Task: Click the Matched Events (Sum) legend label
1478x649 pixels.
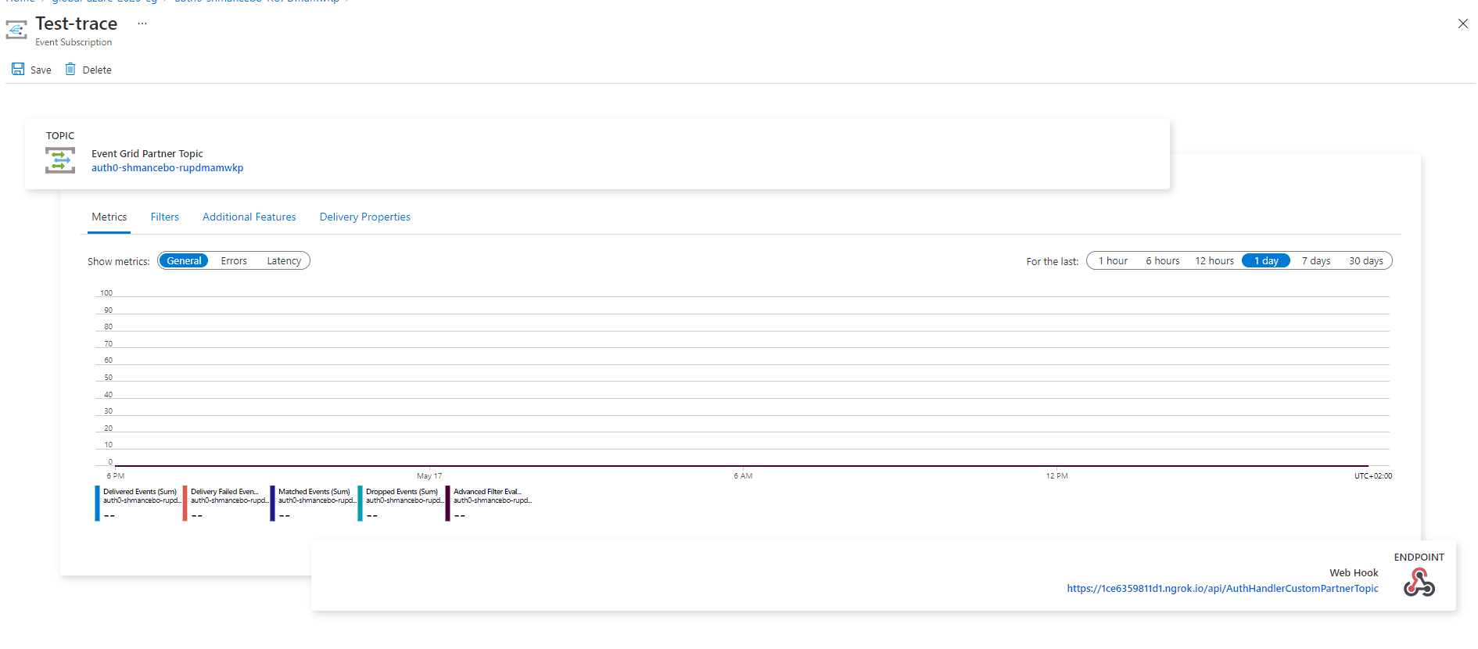Action: (314, 492)
